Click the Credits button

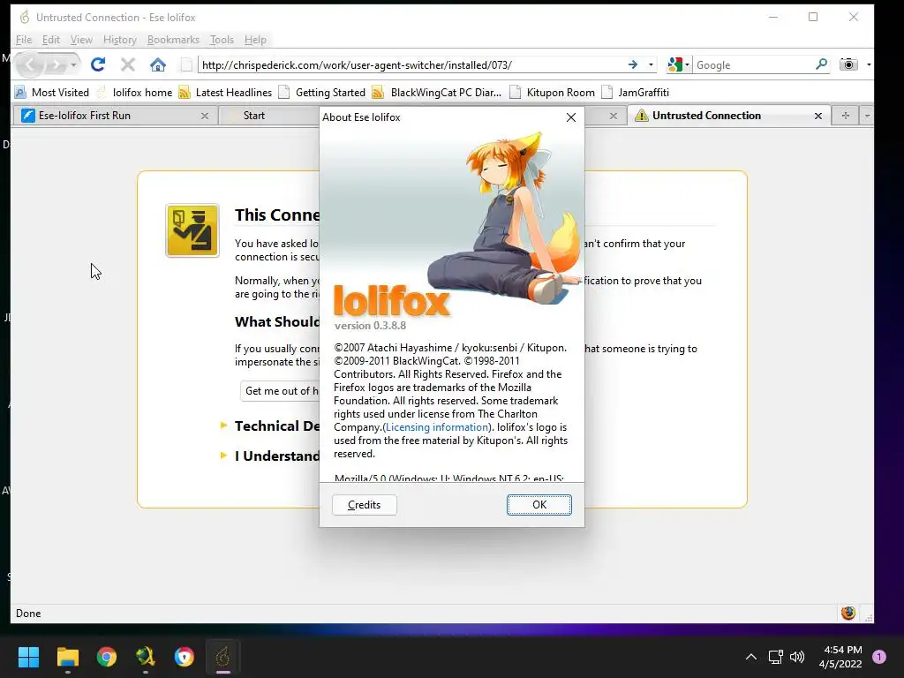[365, 504]
